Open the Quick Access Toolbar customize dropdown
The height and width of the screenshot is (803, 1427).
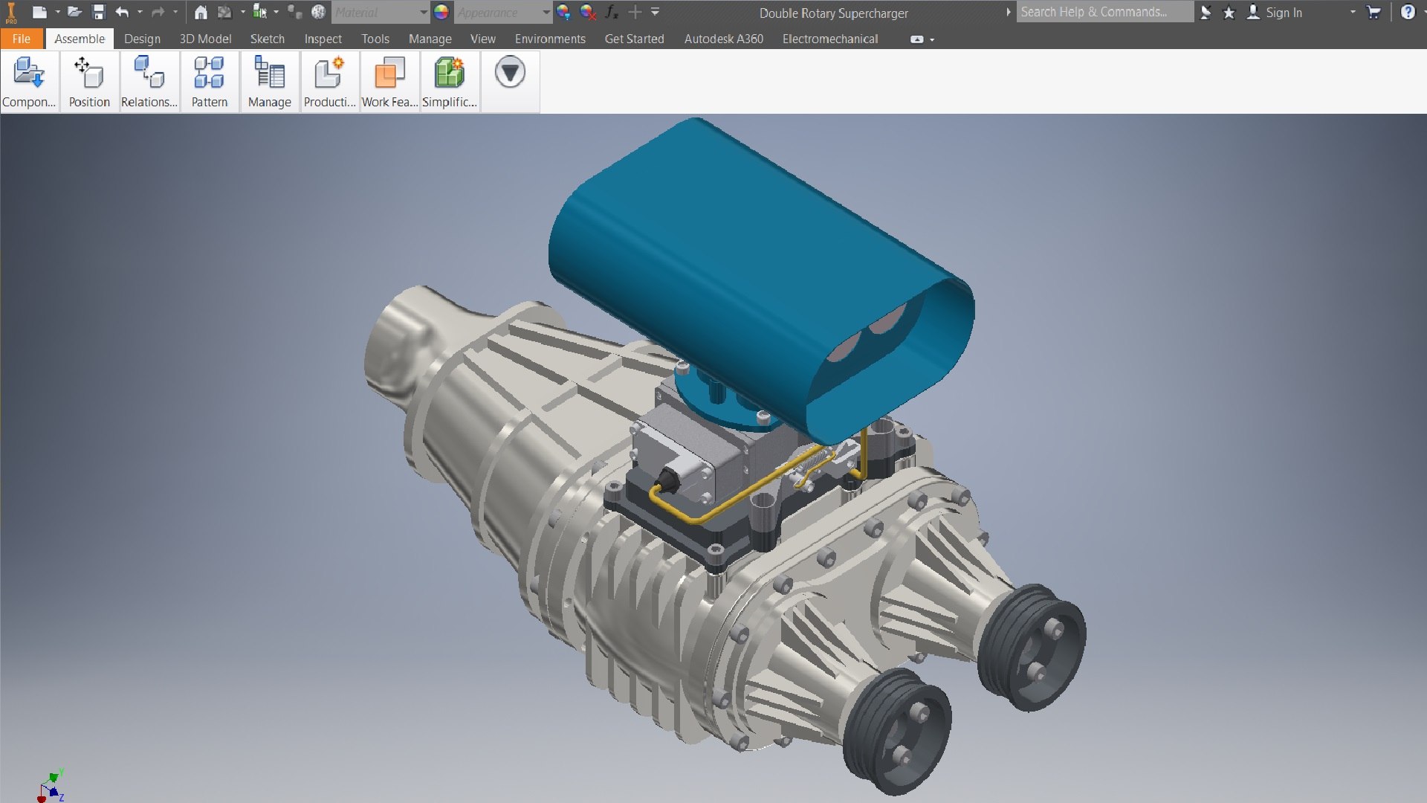coord(655,12)
